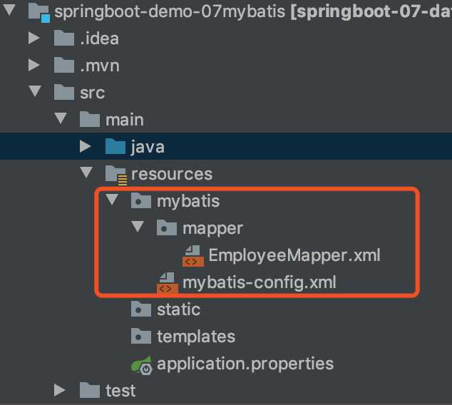Click the blue java source folder icon
452x405 pixels.
pos(115,146)
